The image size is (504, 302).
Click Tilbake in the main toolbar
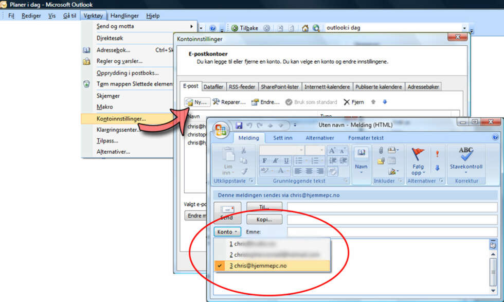tap(245, 28)
